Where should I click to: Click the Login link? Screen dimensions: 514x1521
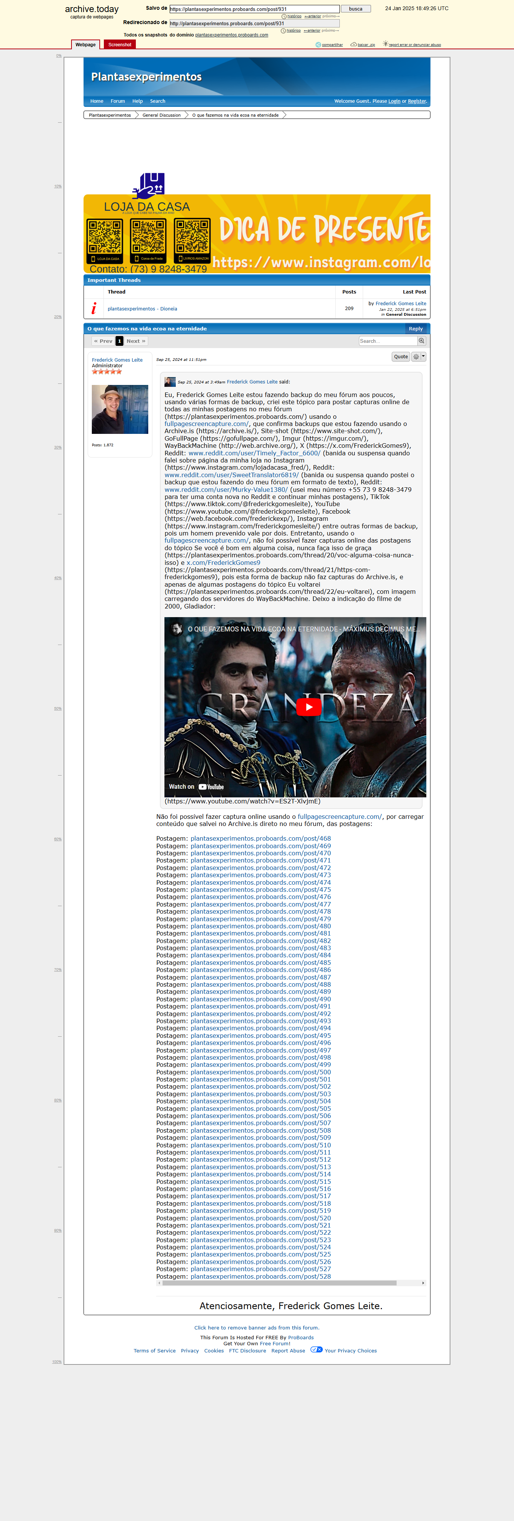point(394,101)
